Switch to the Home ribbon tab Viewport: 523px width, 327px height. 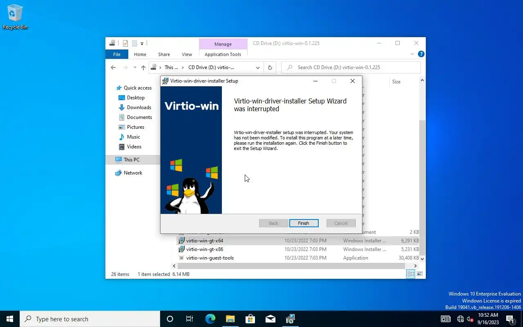(x=140, y=54)
